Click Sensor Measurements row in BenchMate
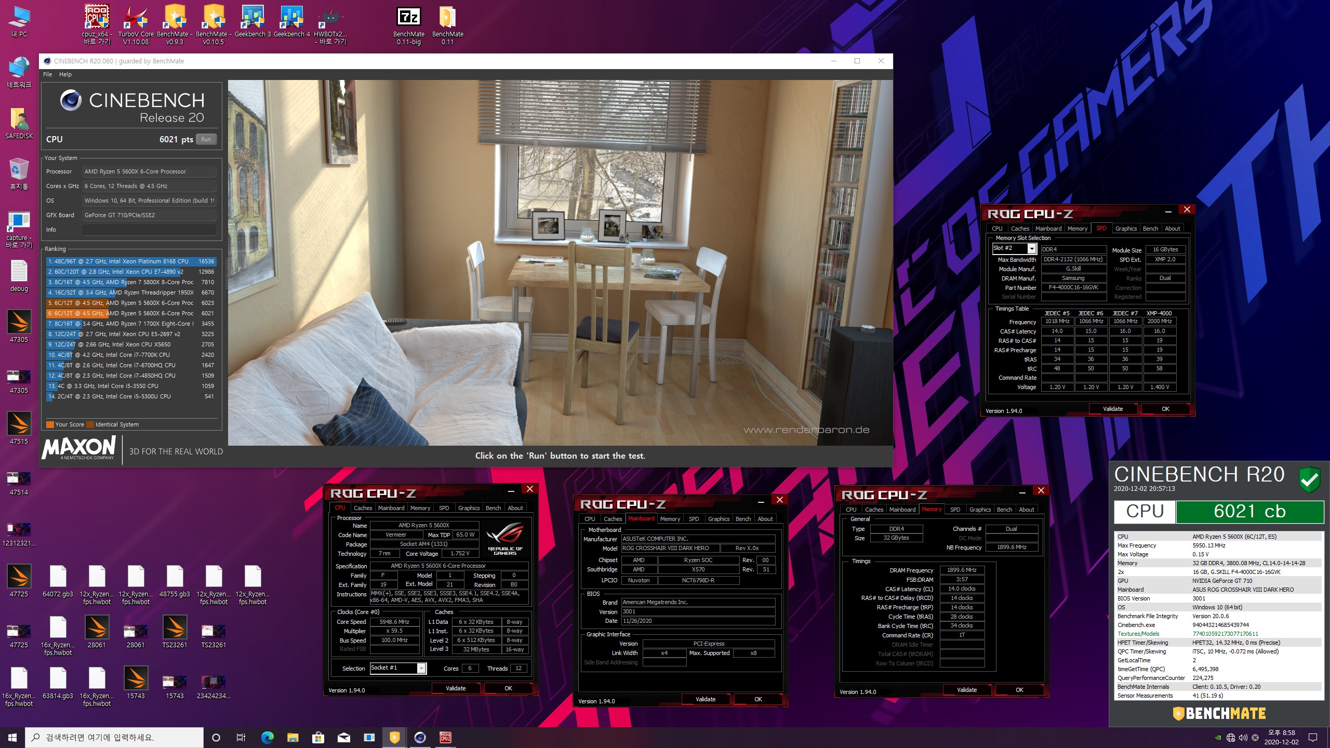The height and width of the screenshot is (748, 1330). tap(1219, 696)
